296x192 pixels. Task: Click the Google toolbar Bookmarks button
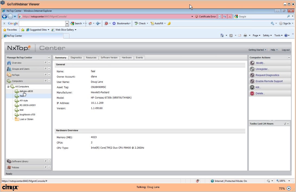121,23
